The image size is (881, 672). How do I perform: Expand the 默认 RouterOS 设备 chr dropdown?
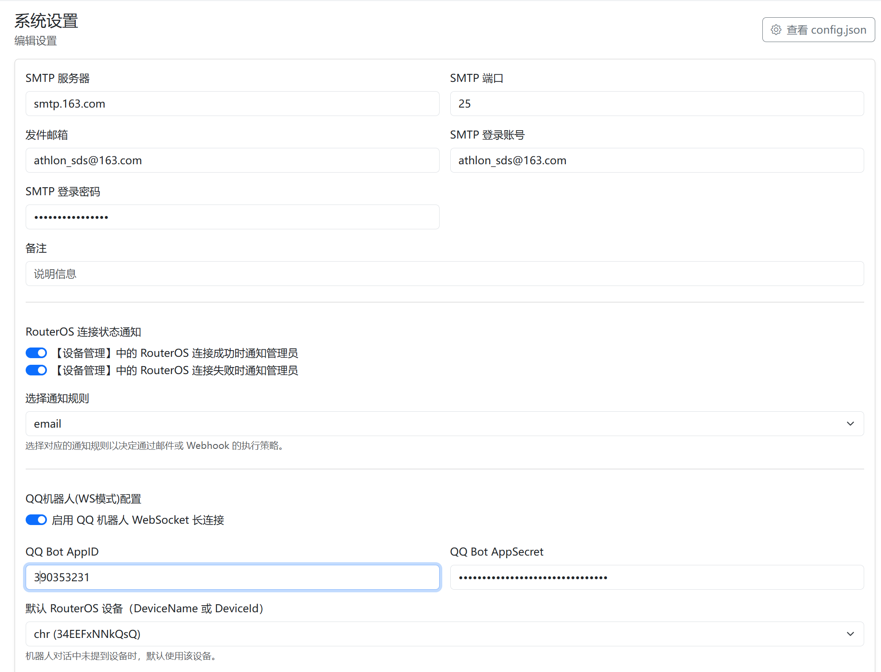coord(444,634)
